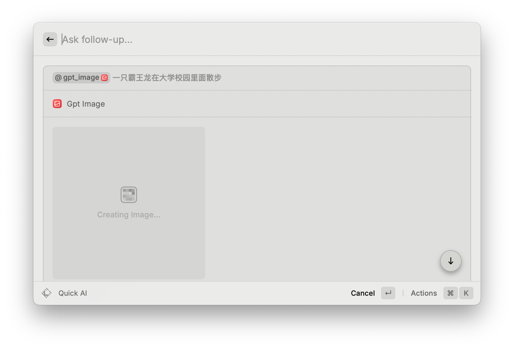Click the gpt_image badge icon in prompt
514x349 pixels.
(x=104, y=77)
